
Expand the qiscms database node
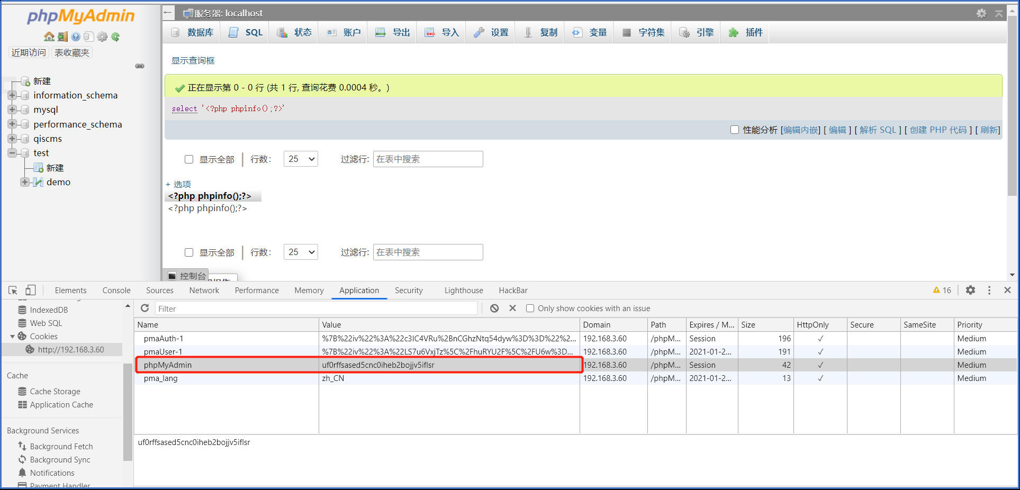12,138
